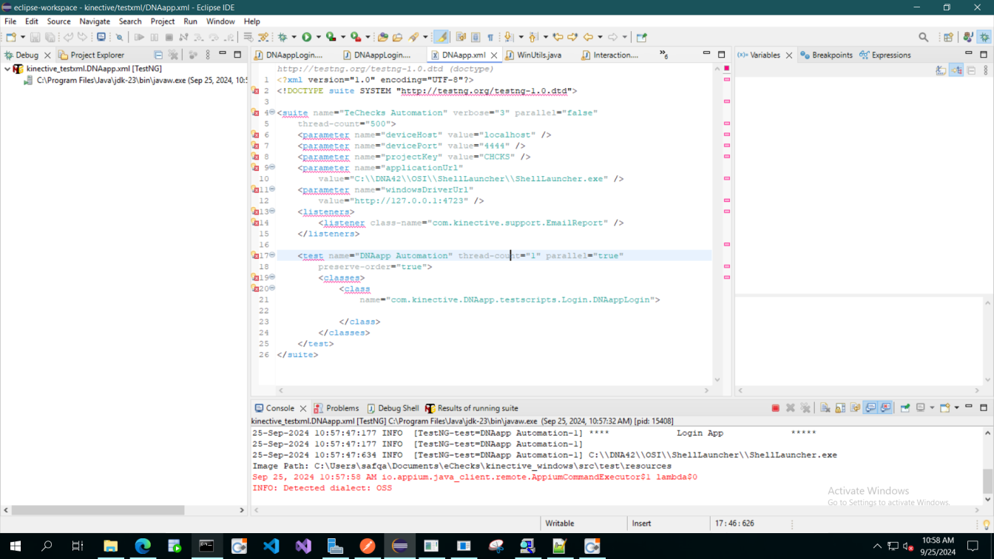Click the Debug bug icon in toolbar

(x=283, y=37)
